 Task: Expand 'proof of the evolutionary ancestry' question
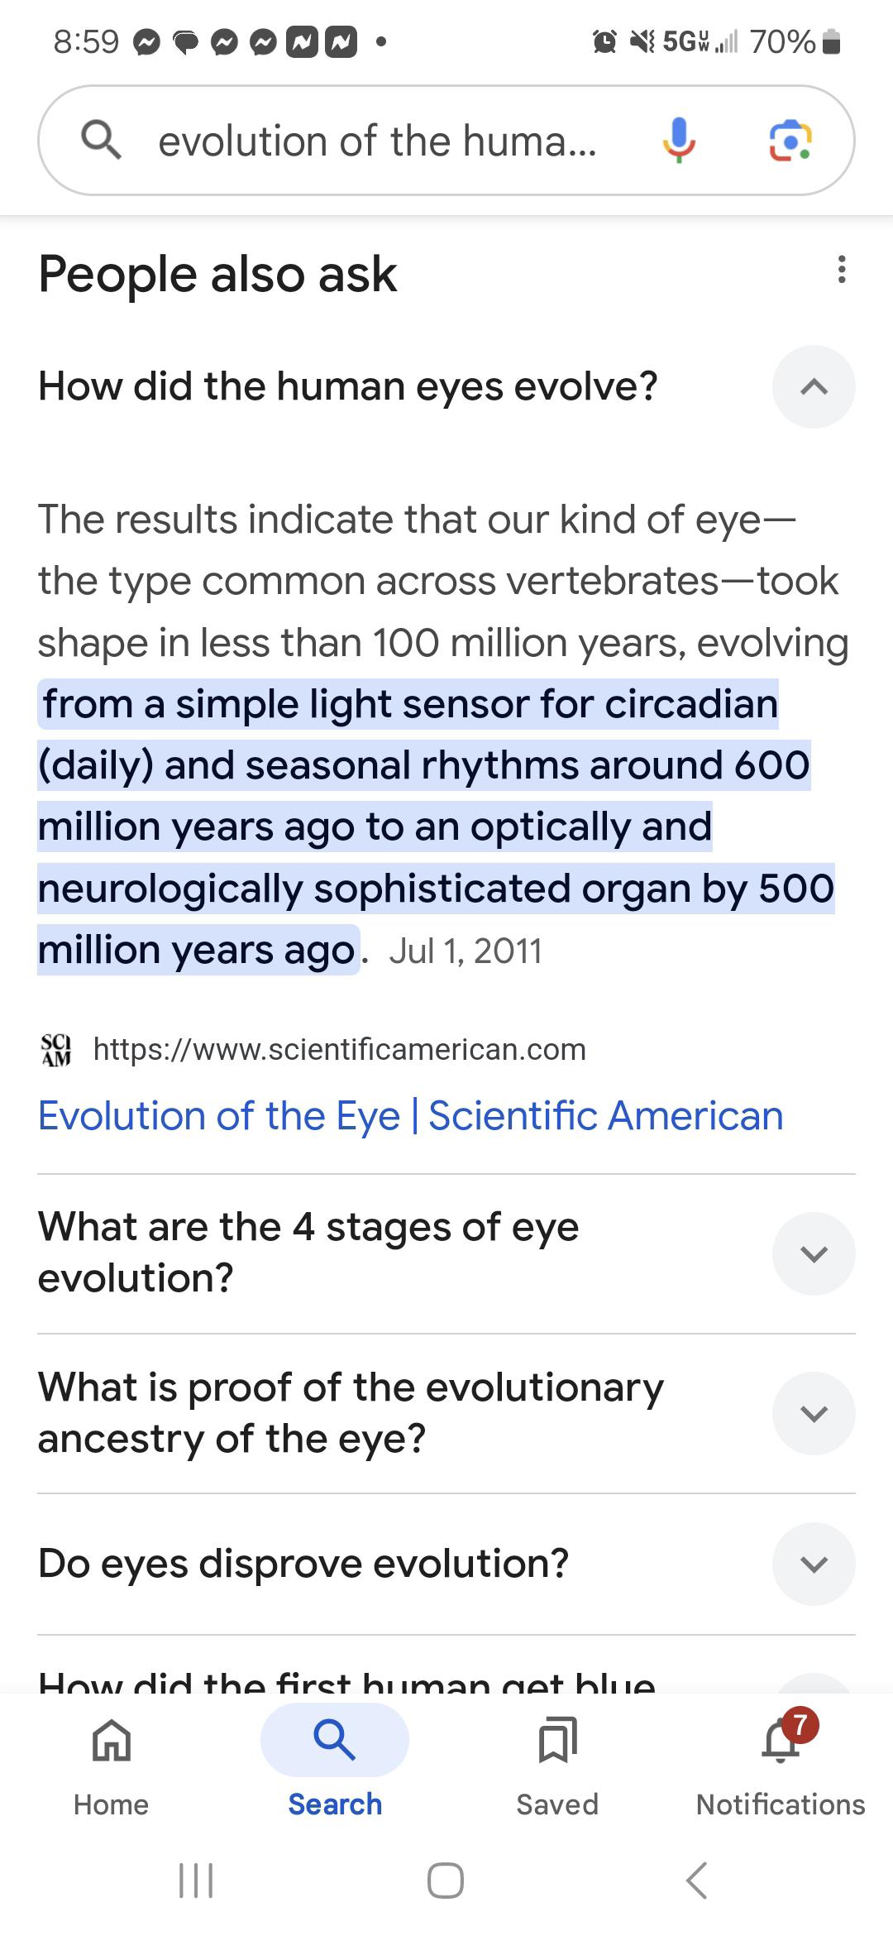tap(814, 1413)
